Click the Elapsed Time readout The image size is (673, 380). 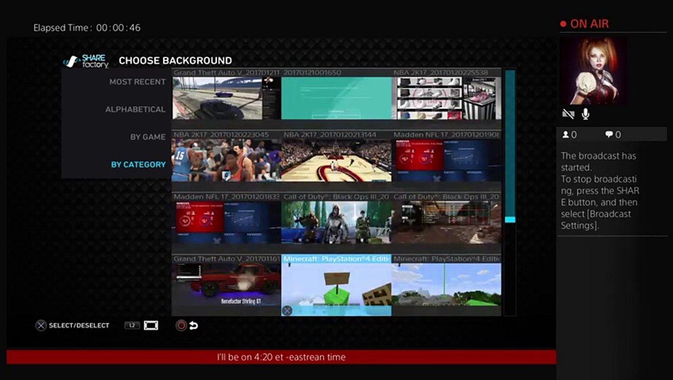pyautogui.click(x=87, y=27)
